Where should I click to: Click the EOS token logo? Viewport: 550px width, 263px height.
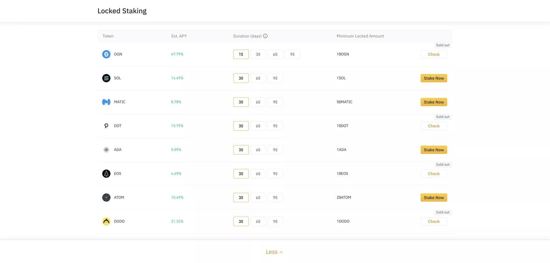(106, 174)
